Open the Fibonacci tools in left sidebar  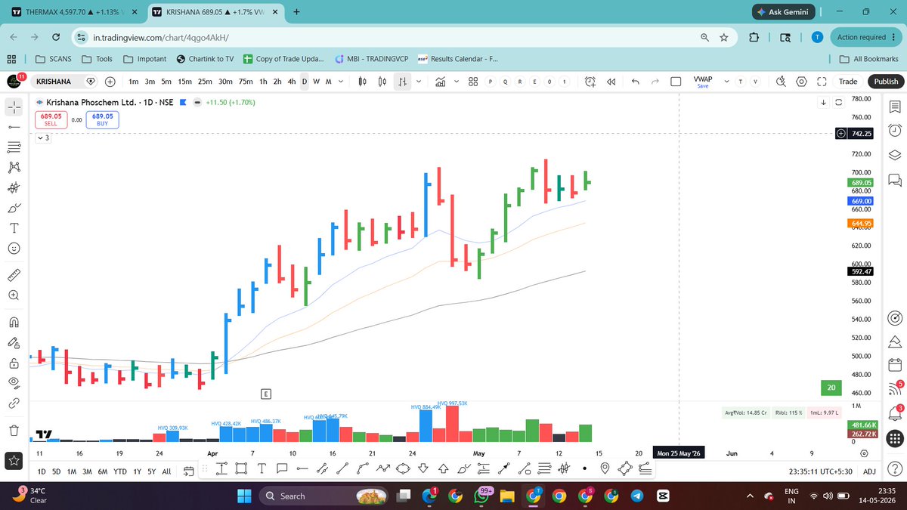(14, 147)
